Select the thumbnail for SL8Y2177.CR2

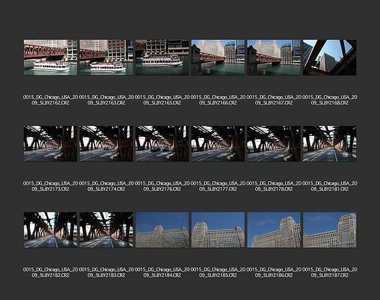tap(218, 144)
